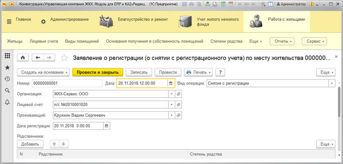The width and height of the screenshot is (343, 164).
Task: Open the history clock sidebar icon
Action: coord(7,79)
